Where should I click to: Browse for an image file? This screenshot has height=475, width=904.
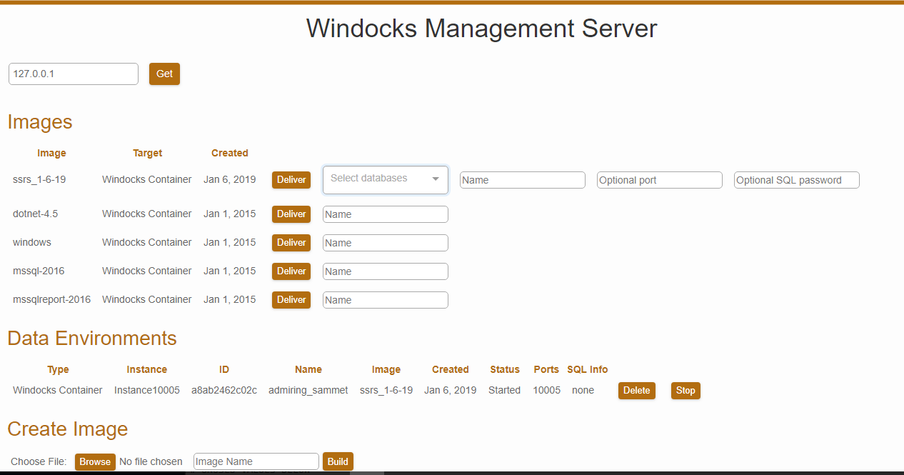click(95, 461)
